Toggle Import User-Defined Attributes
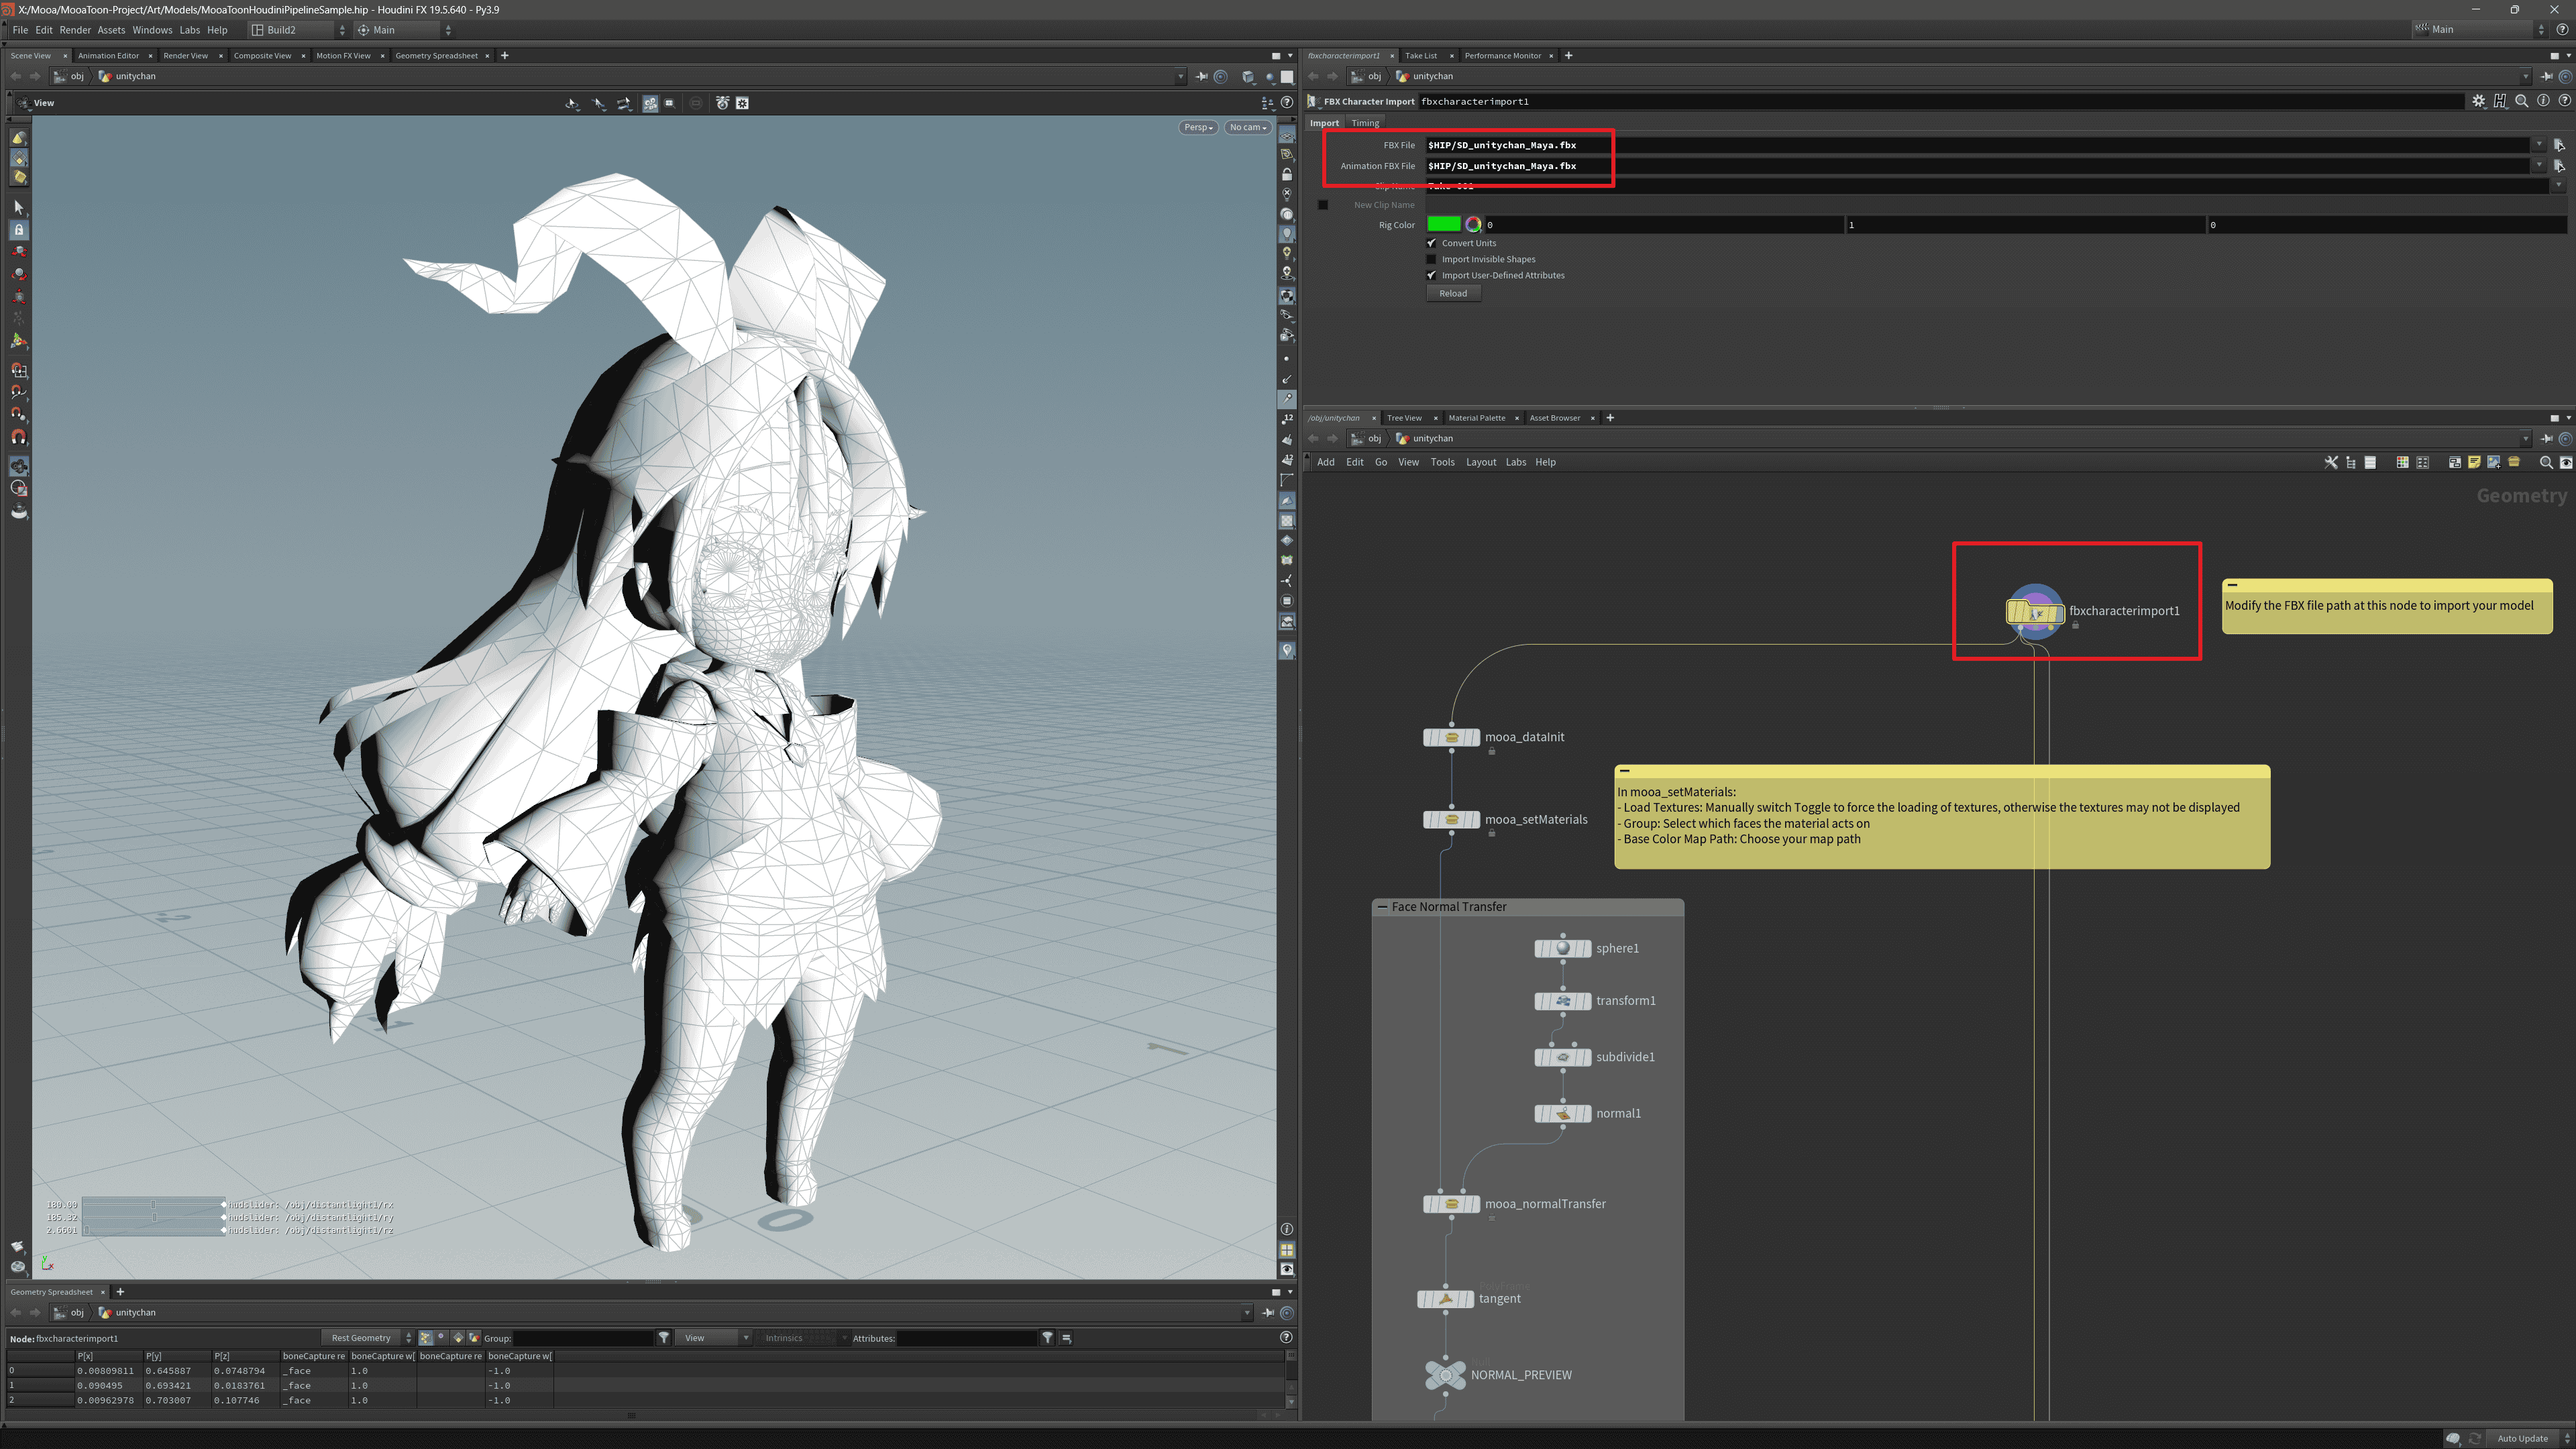2576x1449 pixels. 1431,275
